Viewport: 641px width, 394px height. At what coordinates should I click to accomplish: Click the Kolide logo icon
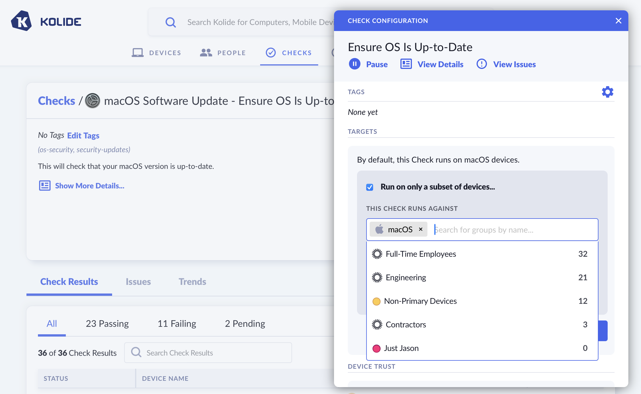21,21
